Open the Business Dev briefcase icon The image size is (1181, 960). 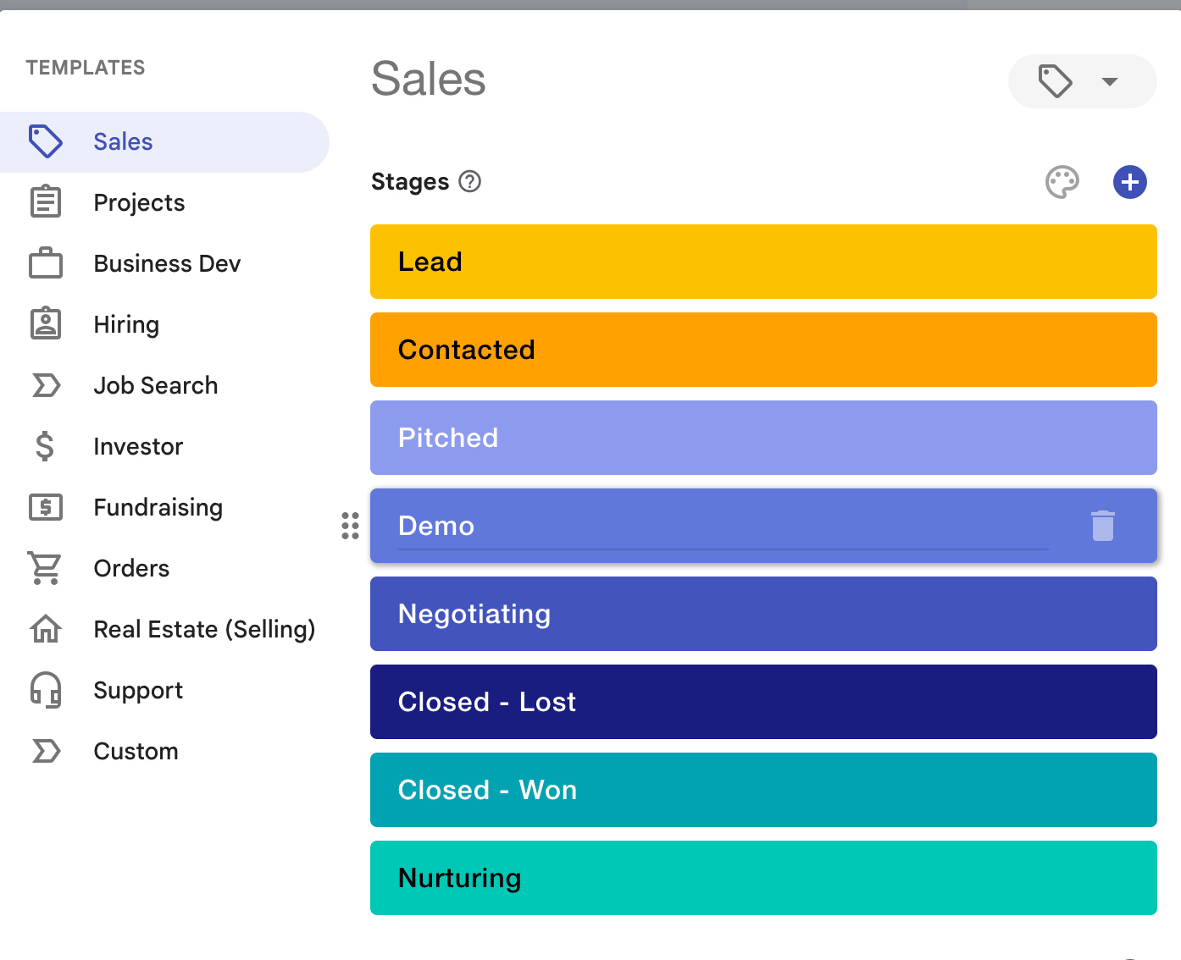pos(45,262)
